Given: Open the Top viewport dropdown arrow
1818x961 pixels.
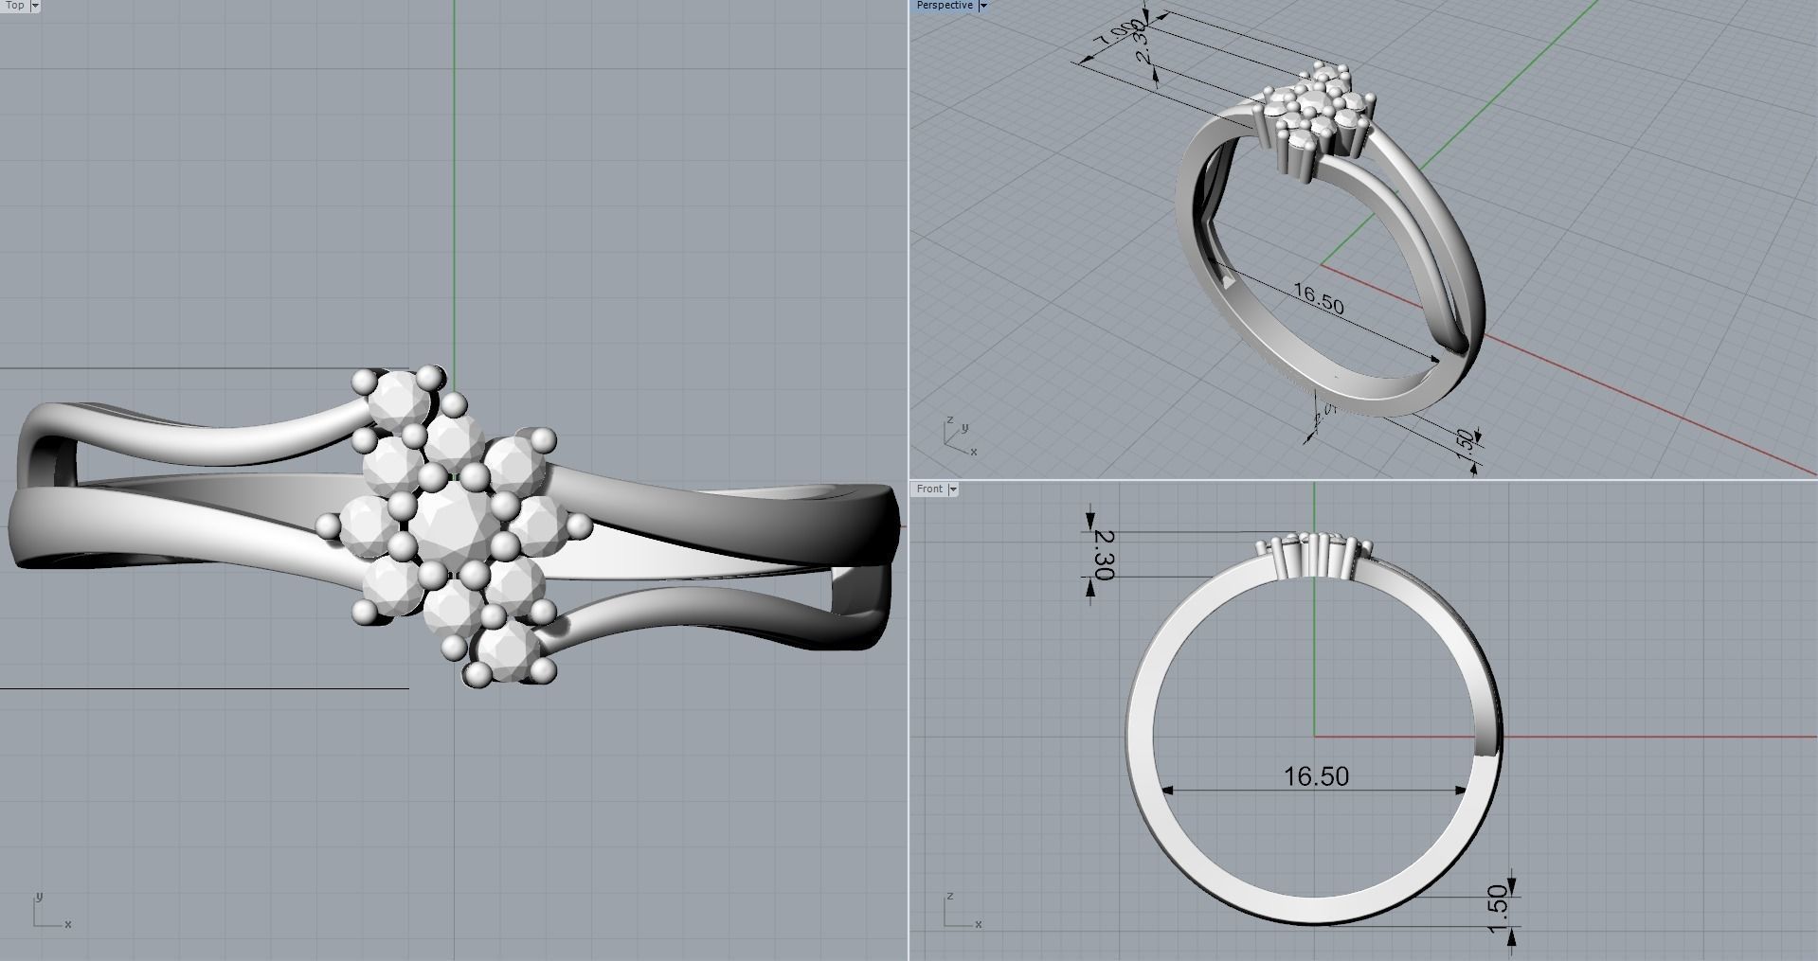Looking at the screenshot, I should pos(35,6).
